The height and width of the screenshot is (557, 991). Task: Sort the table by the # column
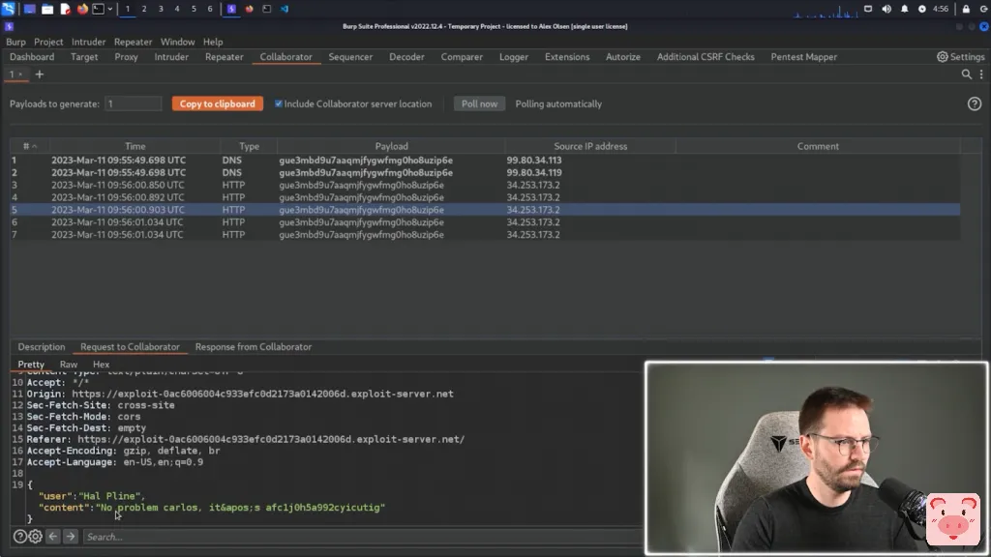26,146
